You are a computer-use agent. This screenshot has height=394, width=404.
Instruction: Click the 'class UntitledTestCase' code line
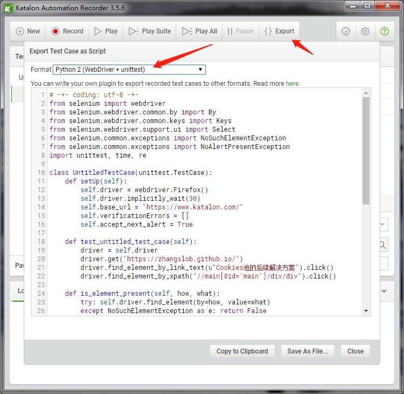pos(131,173)
